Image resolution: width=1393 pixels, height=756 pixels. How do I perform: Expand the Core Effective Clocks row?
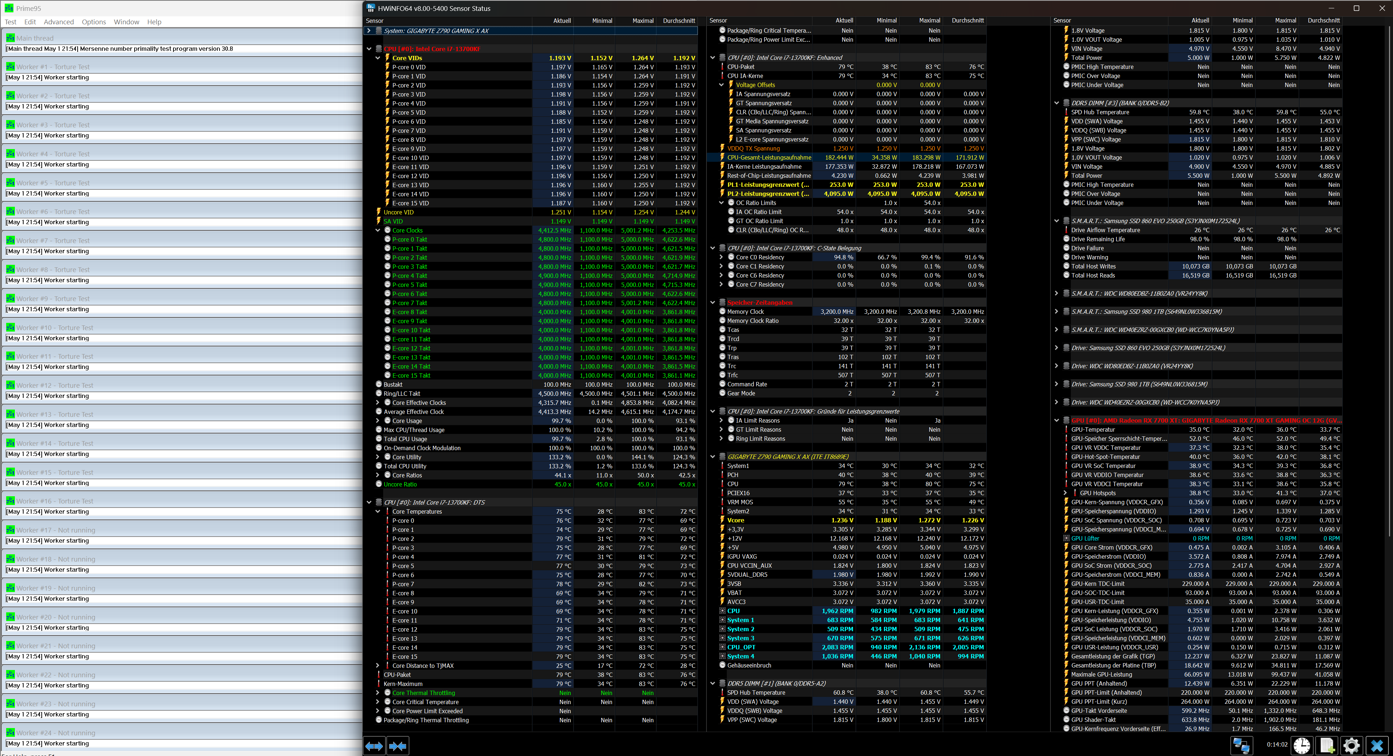pyautogui.click(x=378, y=403)
